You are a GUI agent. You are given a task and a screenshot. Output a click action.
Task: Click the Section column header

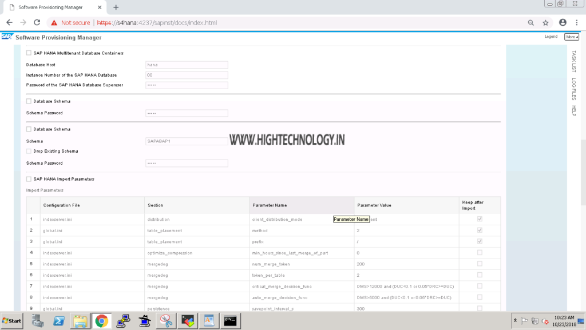coord(197,205)
